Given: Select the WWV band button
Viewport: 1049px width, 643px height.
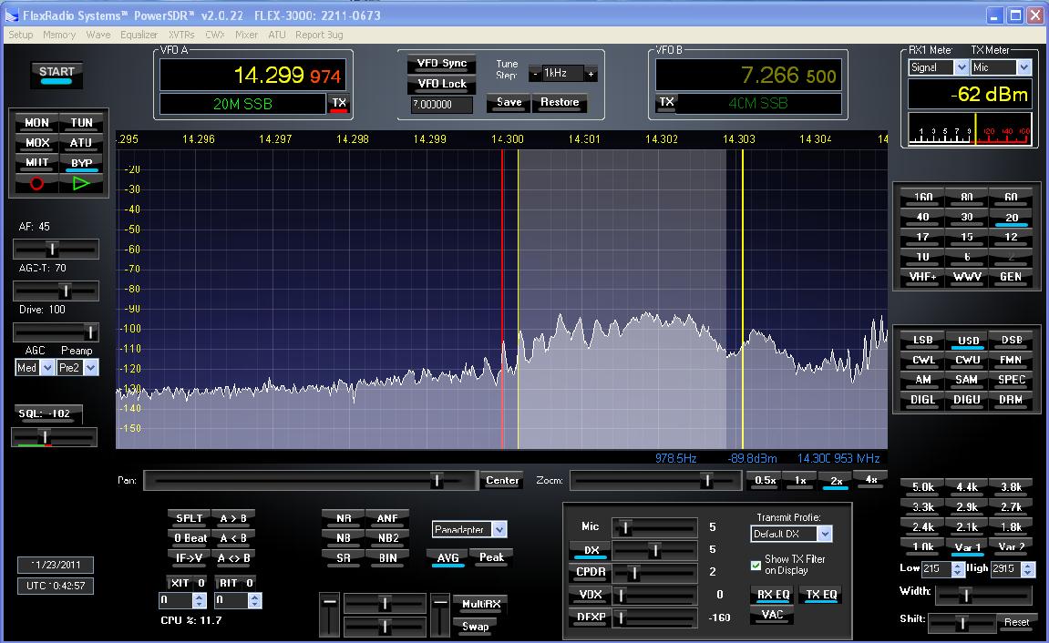Looking at the screenshot, I should coord(967,277).
